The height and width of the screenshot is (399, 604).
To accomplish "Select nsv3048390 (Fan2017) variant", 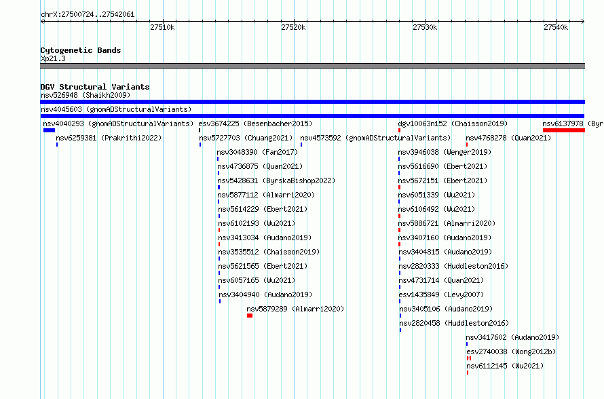I will (x=258, y=152).
